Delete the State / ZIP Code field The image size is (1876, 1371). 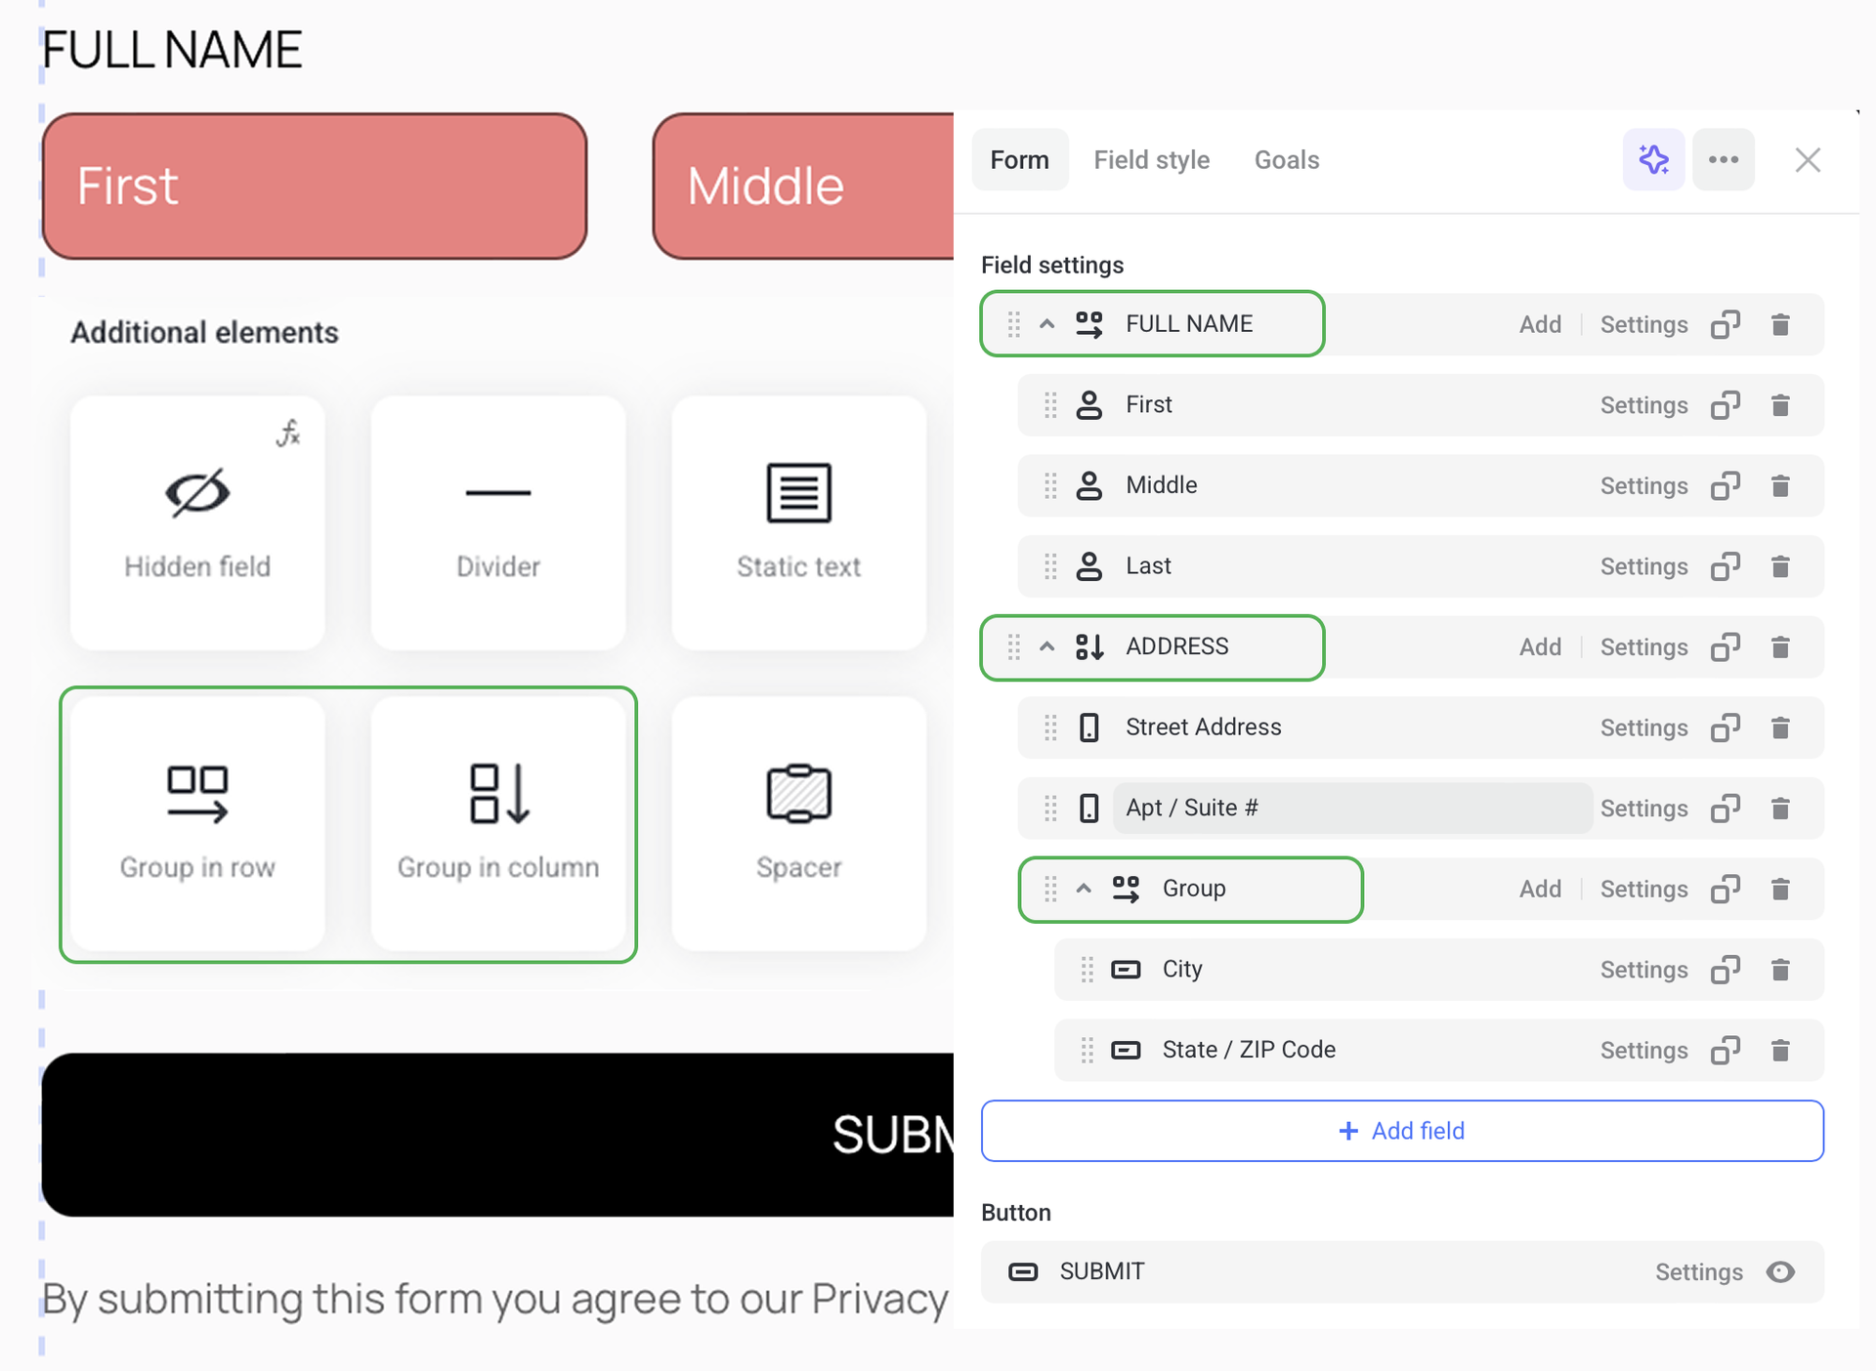tap(1780, 1050)
